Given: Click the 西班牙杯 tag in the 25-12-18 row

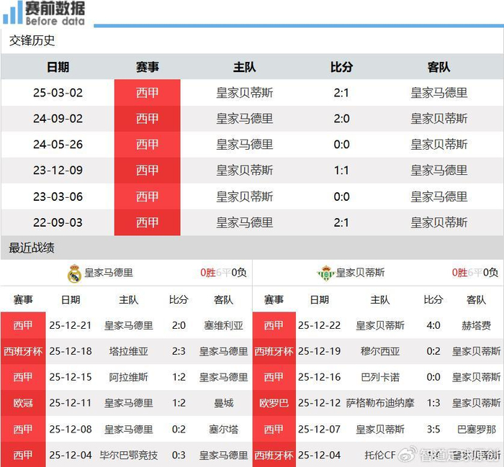Looking at the screenshot, I should (x=23, y=351).
